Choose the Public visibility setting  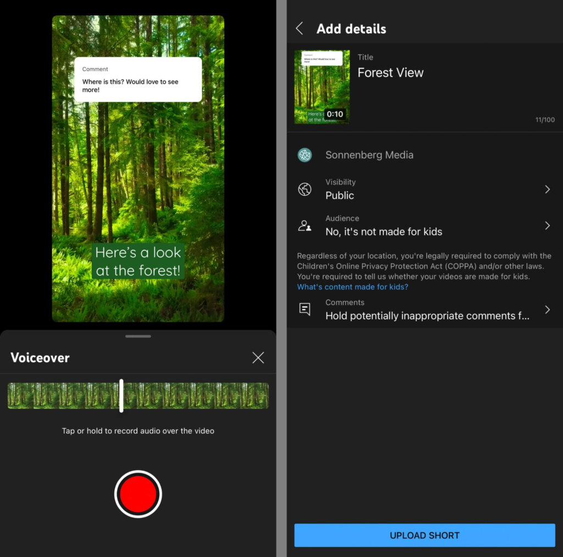(x=340, y=195)
